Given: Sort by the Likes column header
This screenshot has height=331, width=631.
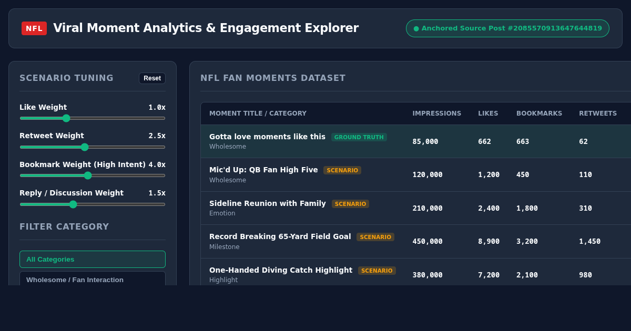Looking at the screenshot, I should click(488, 113).
